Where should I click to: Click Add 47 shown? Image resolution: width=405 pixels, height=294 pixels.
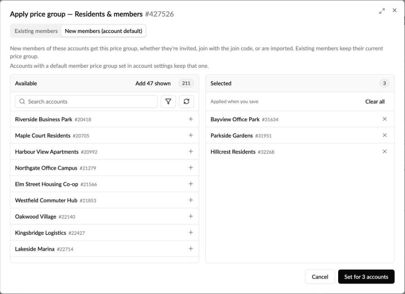tap(153, 83)
